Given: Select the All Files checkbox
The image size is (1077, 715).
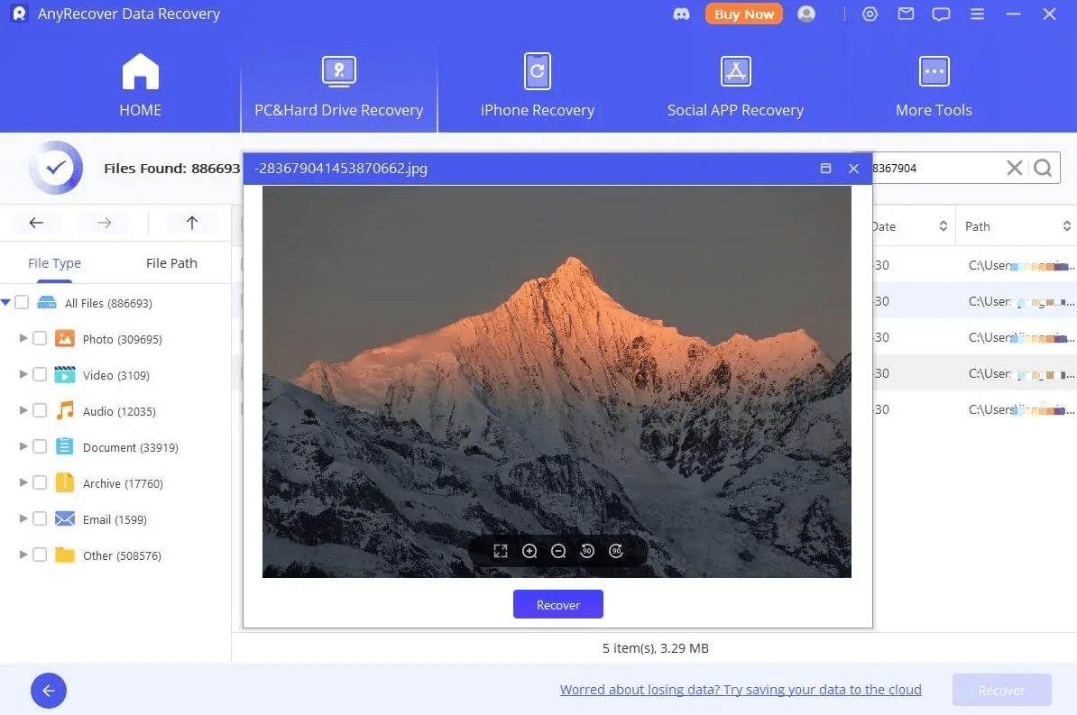Looking at the screenshot, I should [22, 303].
